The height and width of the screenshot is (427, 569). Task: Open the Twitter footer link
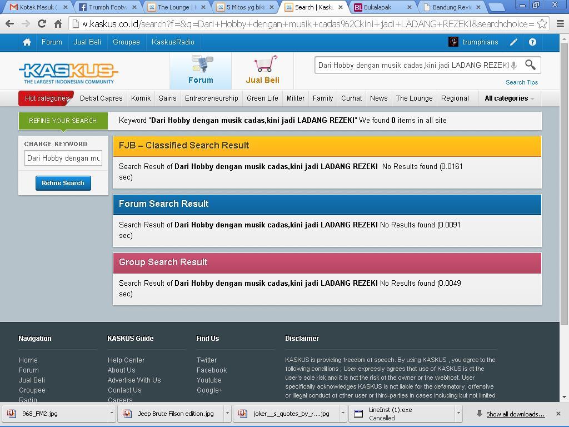click(207, 360)
